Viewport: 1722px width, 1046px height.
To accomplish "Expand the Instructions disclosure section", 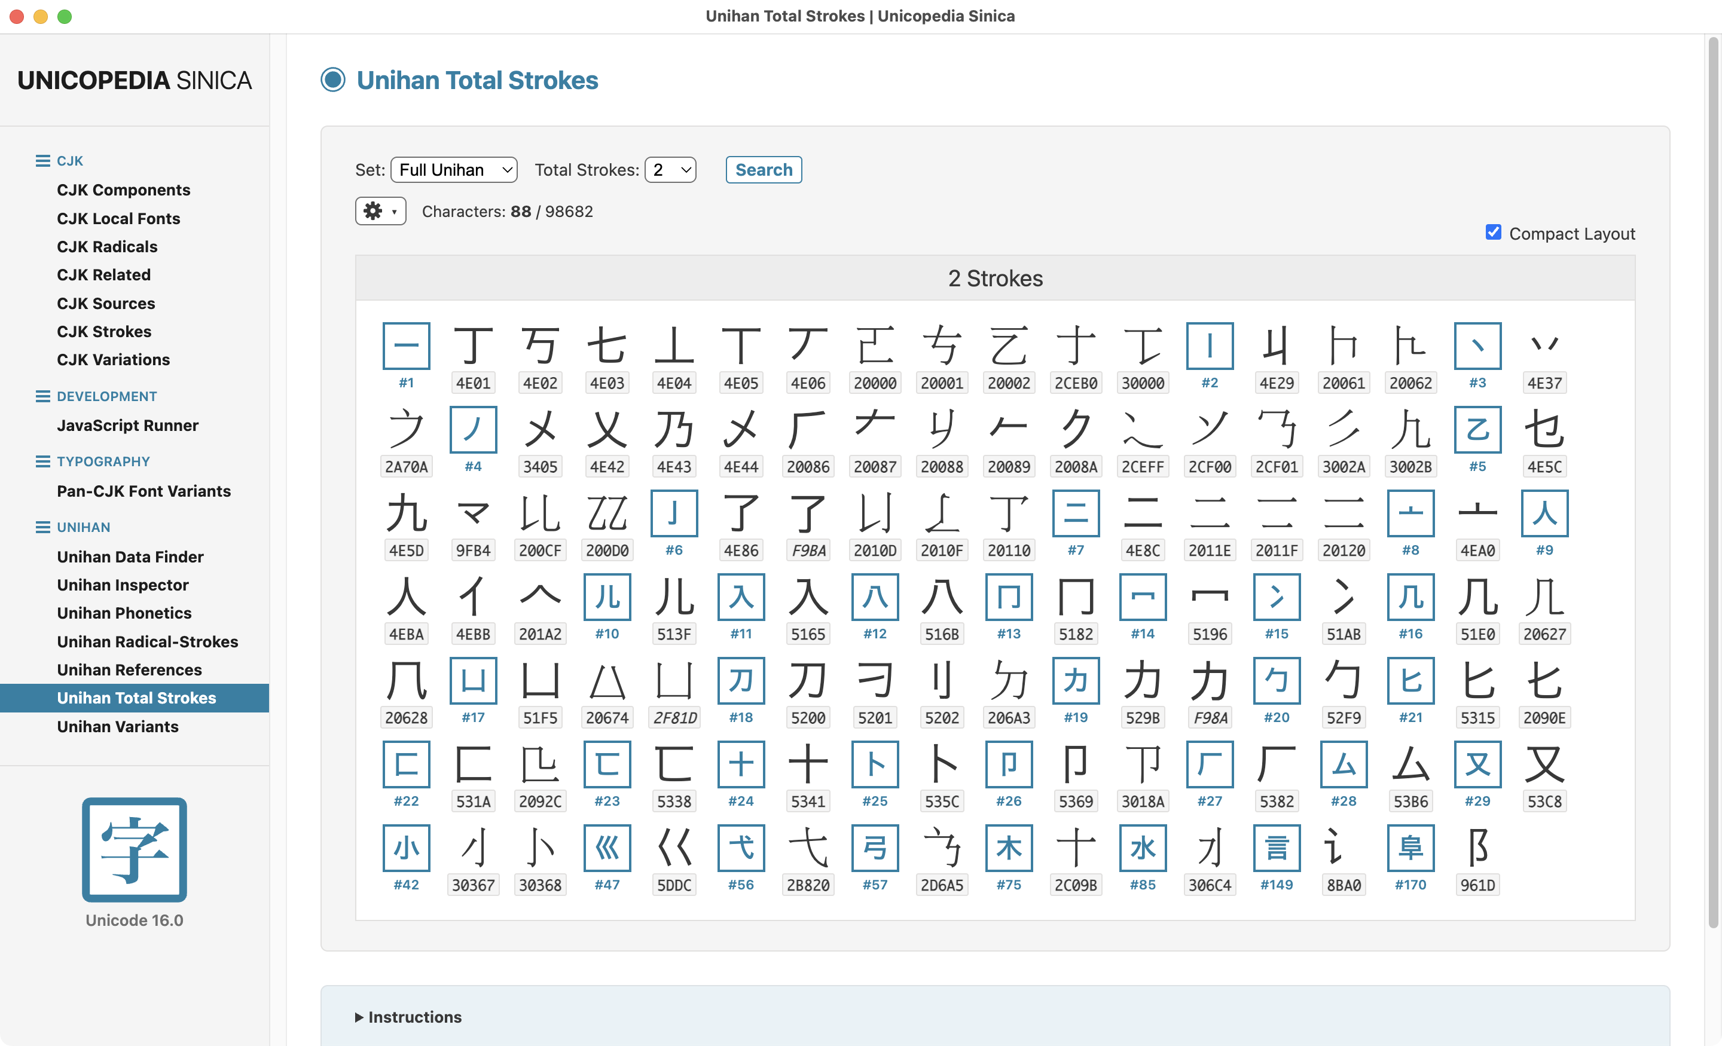I will click(408, 1017).
